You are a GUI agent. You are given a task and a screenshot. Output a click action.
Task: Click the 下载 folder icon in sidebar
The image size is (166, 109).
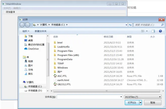(x=26, y=36)
